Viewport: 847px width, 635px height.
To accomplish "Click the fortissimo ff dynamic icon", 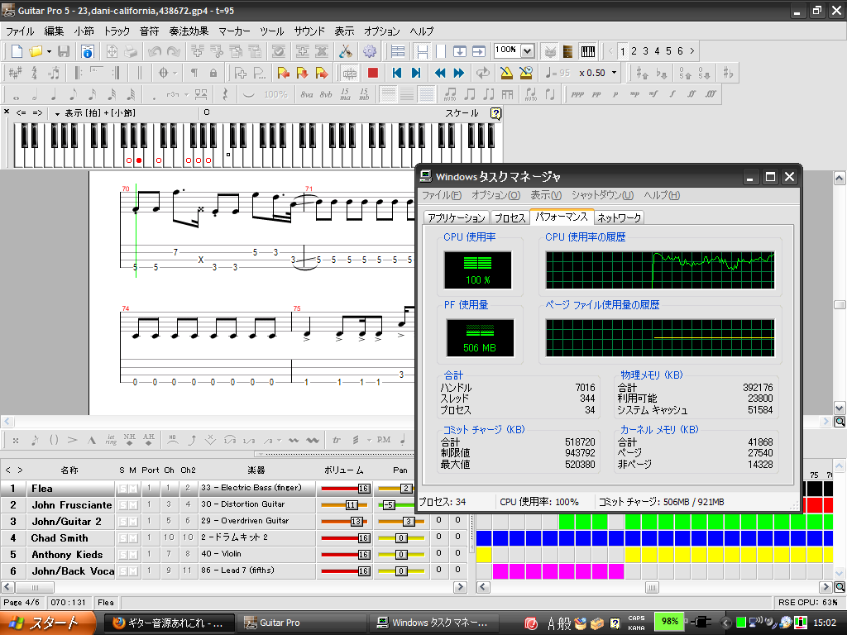I will point(692,94).
